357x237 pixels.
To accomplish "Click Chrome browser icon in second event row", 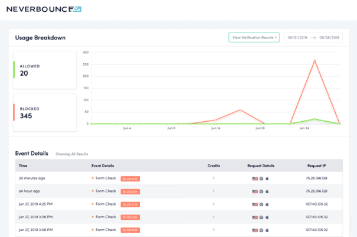I will tap(261, 191).
